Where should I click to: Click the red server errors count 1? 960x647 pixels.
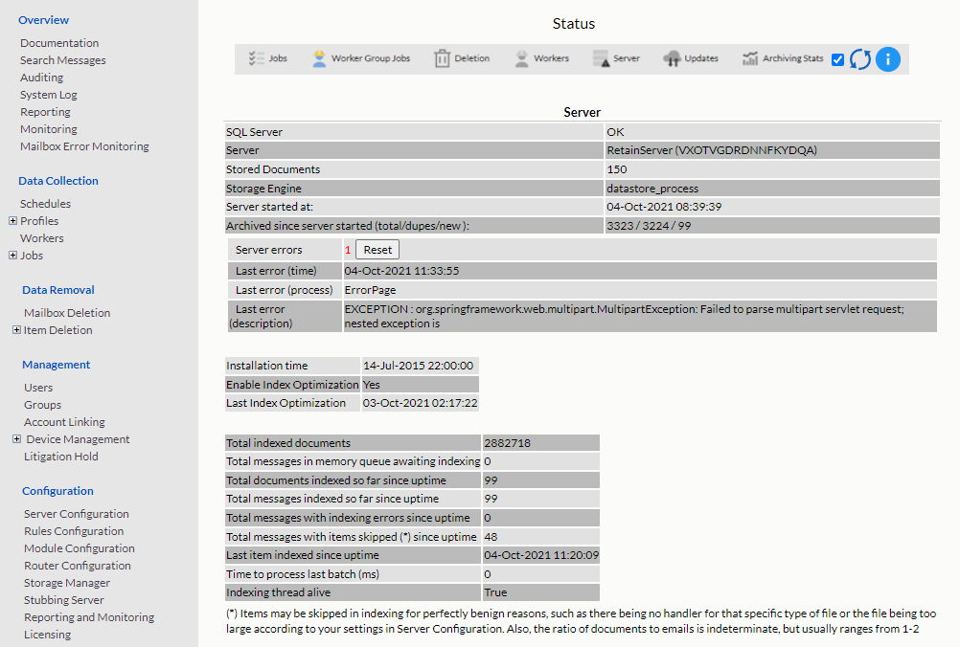[348, 250]
